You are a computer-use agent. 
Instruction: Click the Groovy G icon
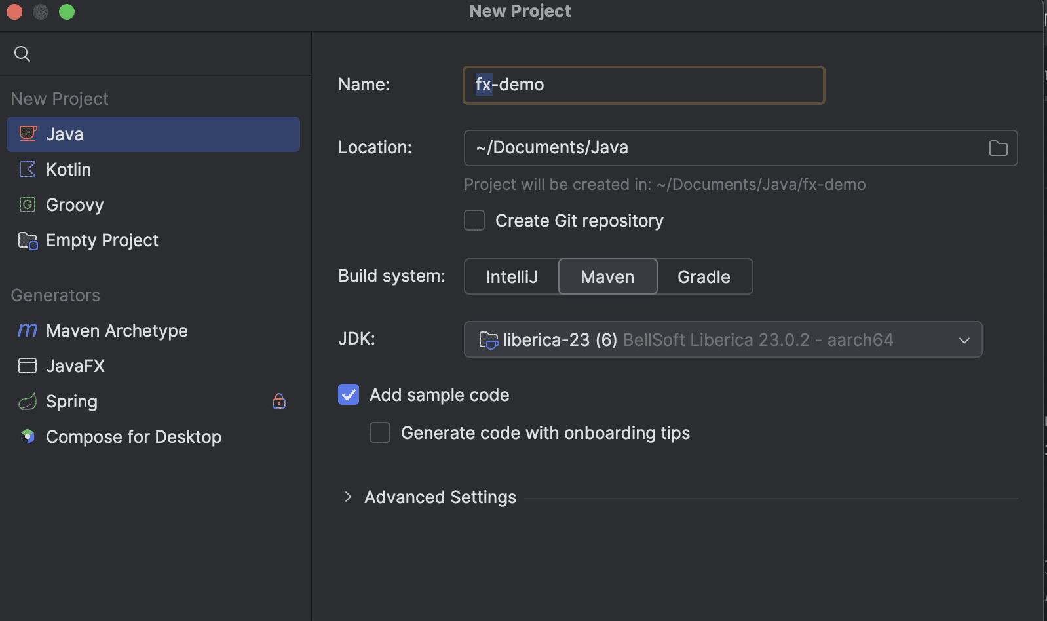tap(28, 204)
